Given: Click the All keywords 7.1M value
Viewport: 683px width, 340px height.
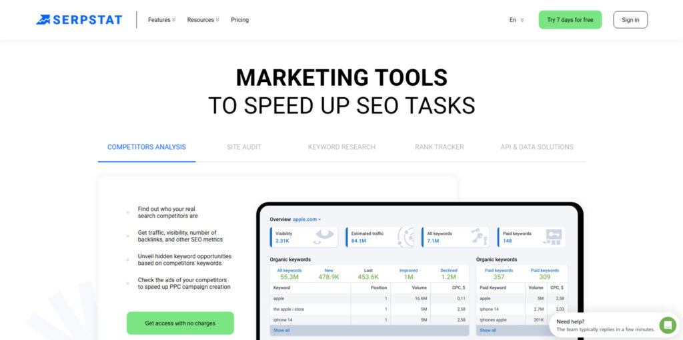Looking at the screenshot, I should point(433,240).
